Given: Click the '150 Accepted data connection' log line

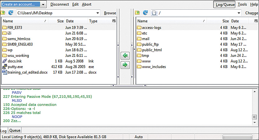Looking at the screenshot, I should tap(30, 105).
